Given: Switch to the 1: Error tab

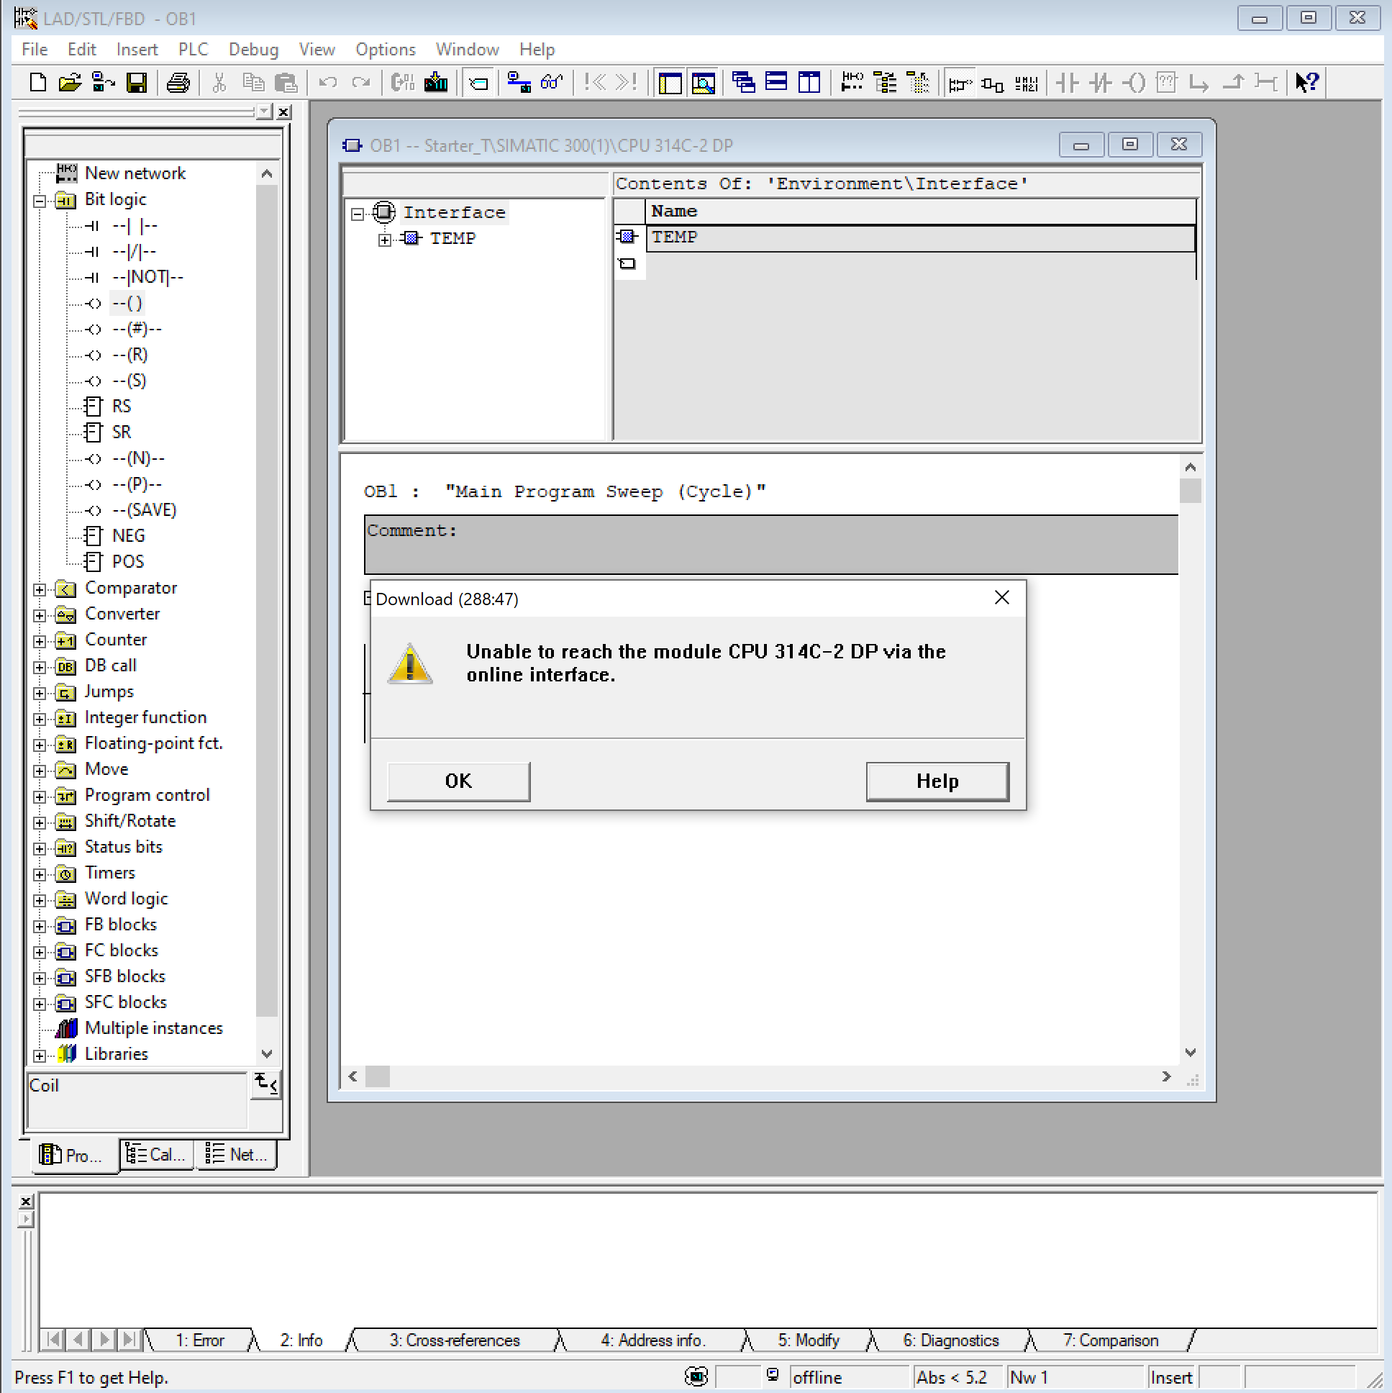Looking at the screenshot, I should 200,1340.
